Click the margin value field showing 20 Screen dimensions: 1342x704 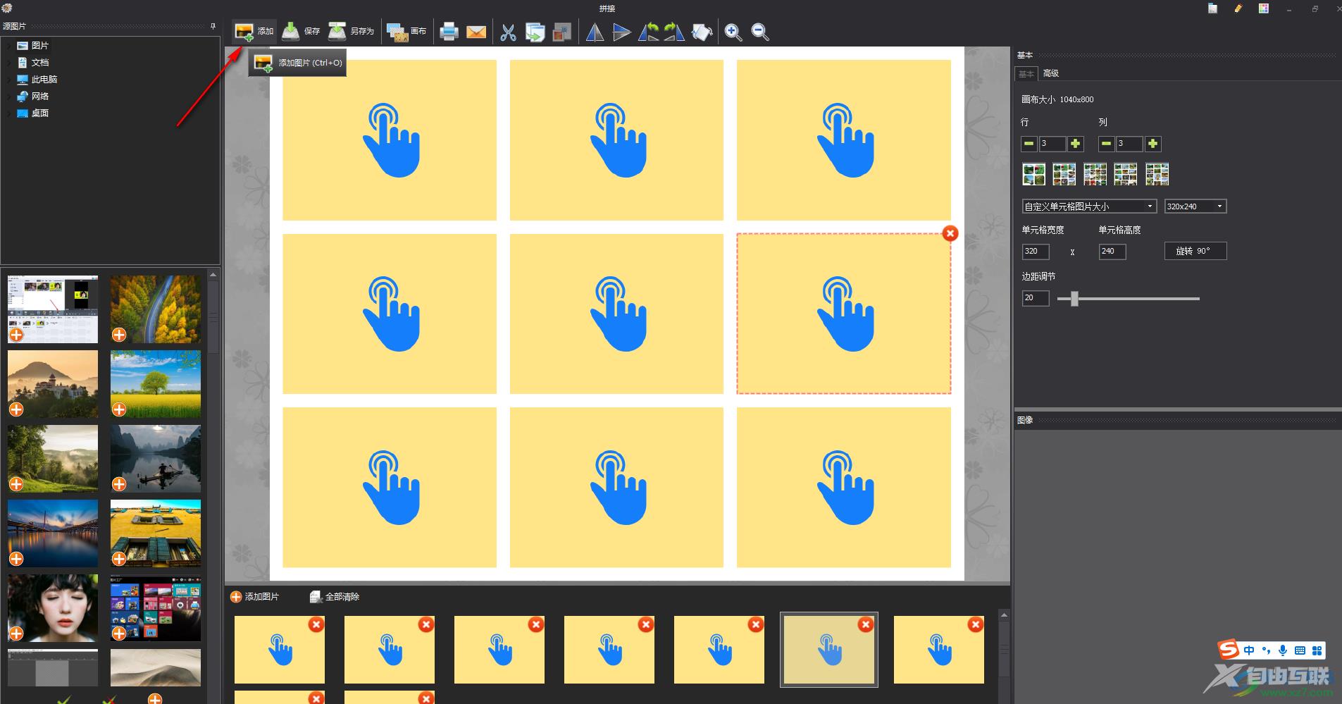click(1036, 298)
